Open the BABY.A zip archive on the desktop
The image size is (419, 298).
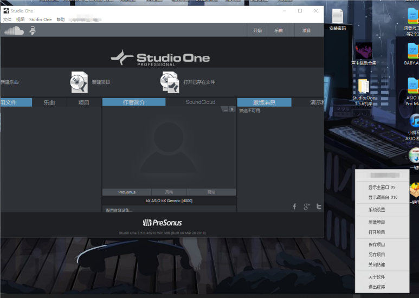(413, 55)
